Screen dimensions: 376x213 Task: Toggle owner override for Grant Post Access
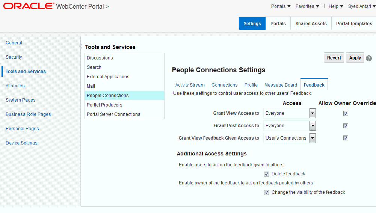pos(346,126)
